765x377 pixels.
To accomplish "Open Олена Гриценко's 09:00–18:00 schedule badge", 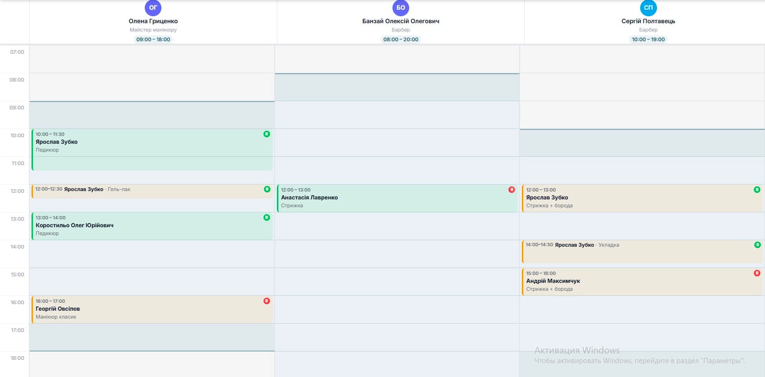I will click(x=153, y=39).
